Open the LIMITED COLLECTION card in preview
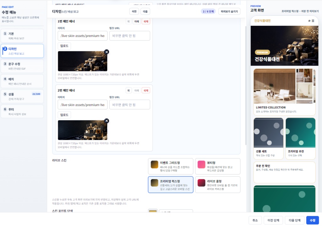The width and height of the screenshot is (322, 226). pos(284,92)
